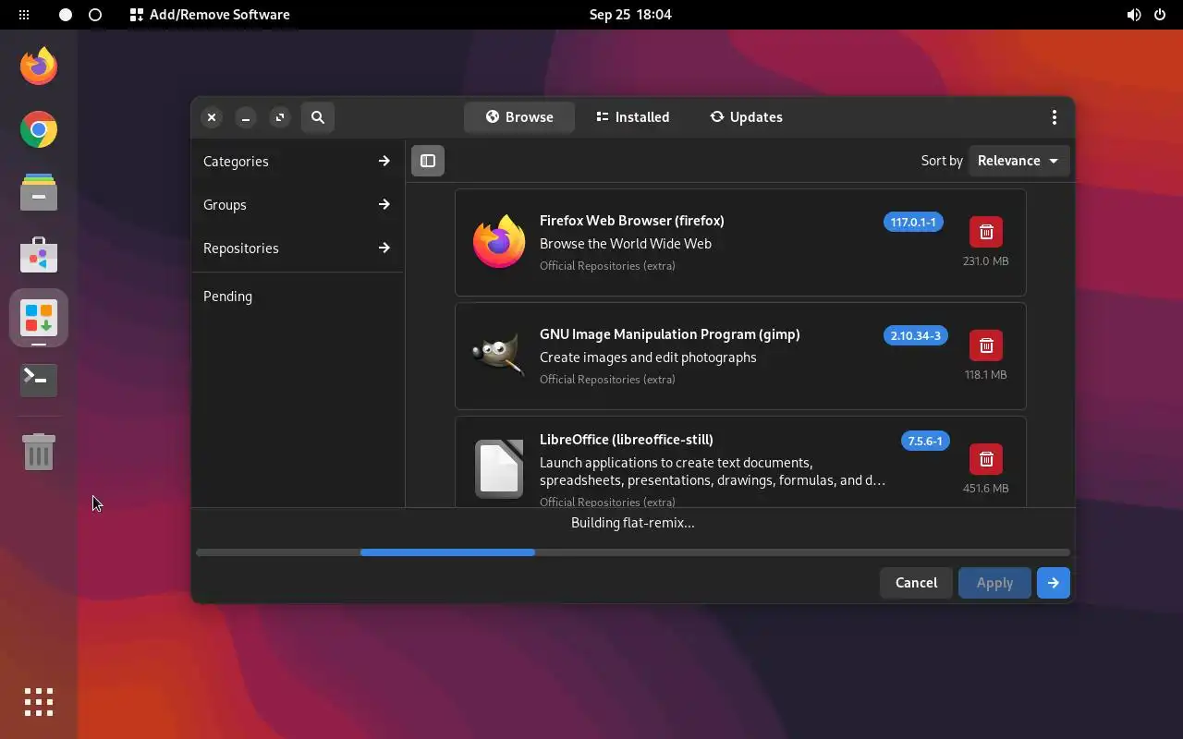Click the Apply button

tap(994, 583)
